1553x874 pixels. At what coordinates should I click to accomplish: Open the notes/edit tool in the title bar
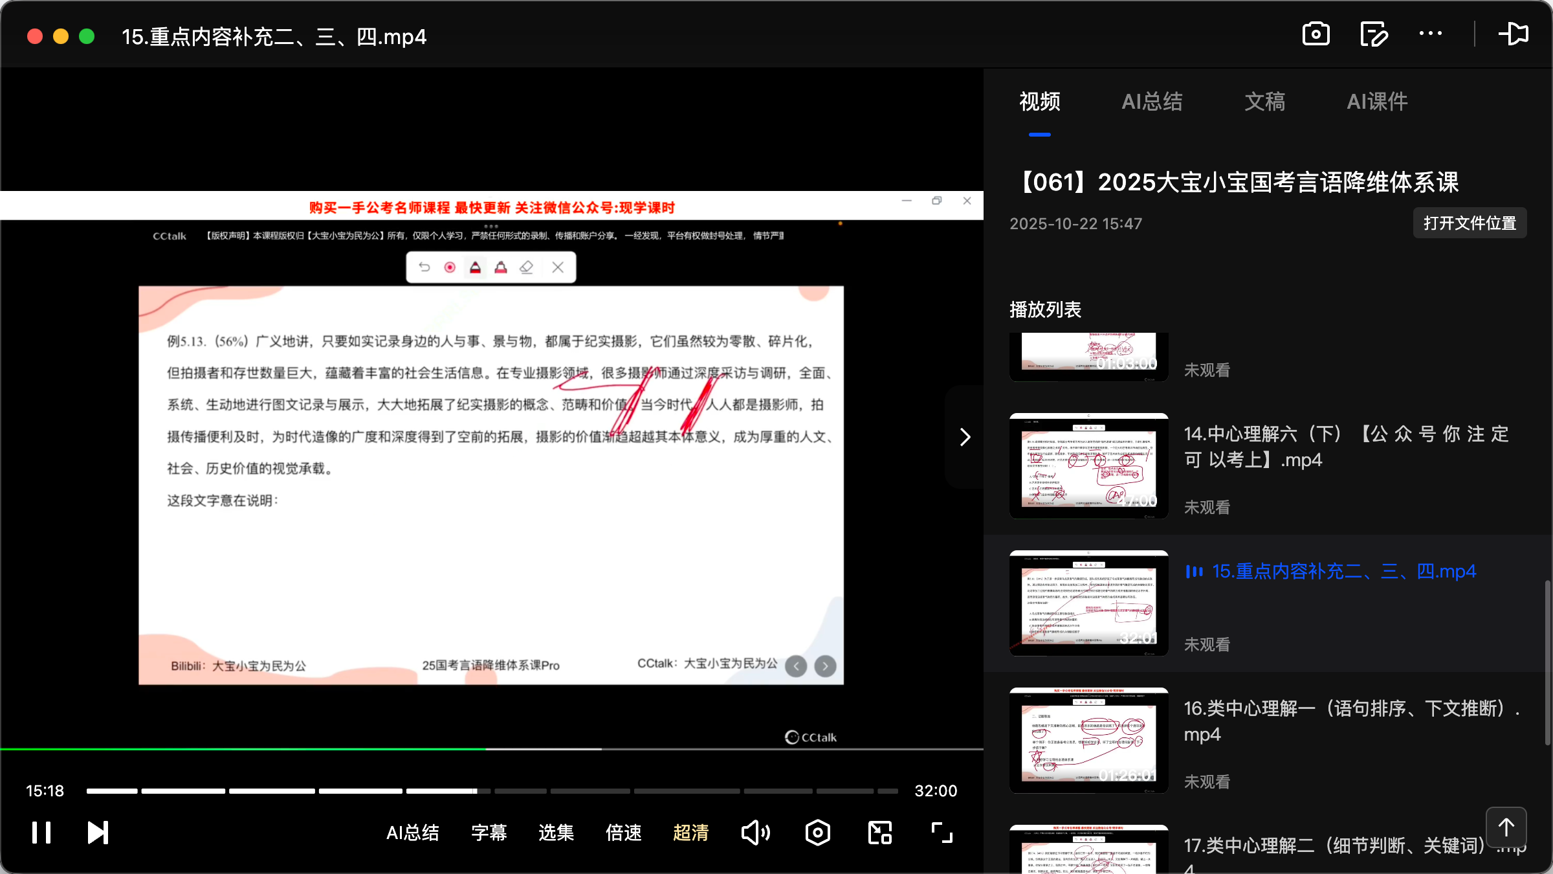(1374, 34)
